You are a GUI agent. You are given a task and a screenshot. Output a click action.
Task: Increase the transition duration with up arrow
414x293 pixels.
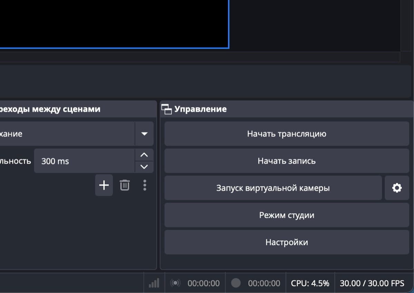[144, 155]
